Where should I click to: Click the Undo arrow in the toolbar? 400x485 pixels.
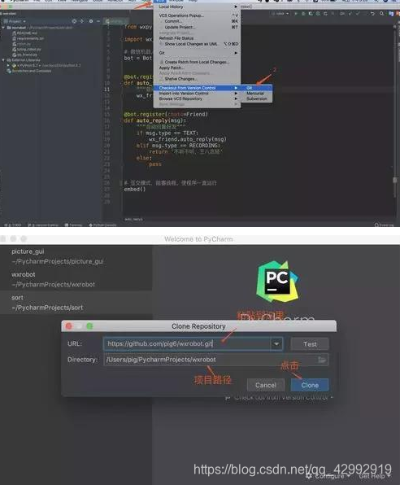click(x=373, y=14)
